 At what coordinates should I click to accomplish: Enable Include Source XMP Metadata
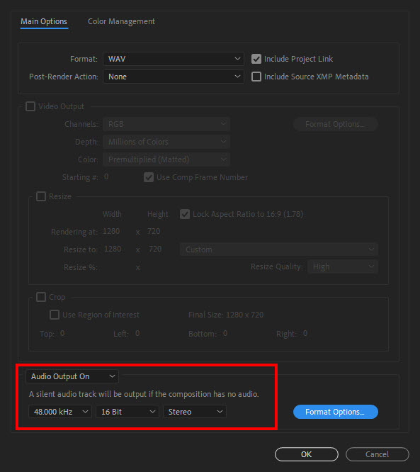click(256, 77)
